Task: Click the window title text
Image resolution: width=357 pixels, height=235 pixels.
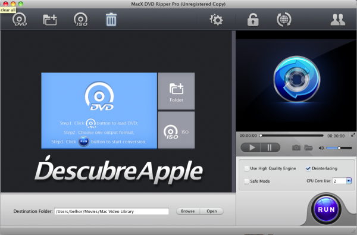Action: [x=178, y=4]
